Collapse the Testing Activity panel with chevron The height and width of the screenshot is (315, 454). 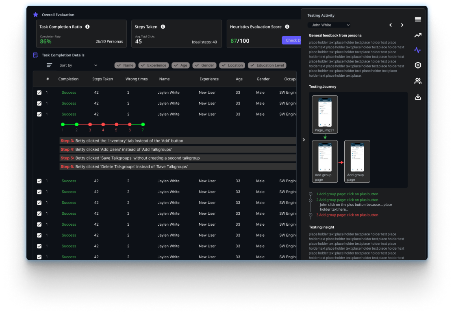(x=304, y=140)
